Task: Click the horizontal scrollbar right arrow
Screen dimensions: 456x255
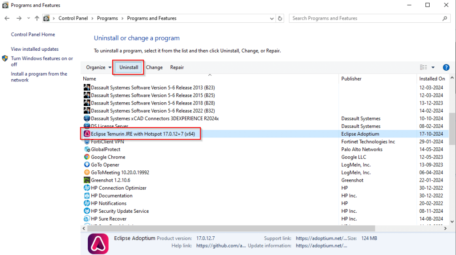Action: (x=445, y=229)
